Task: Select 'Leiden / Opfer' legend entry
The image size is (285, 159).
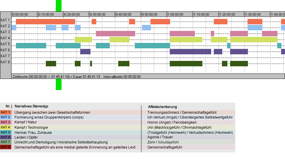Action: pyautogui.click(x=26, y=137)
